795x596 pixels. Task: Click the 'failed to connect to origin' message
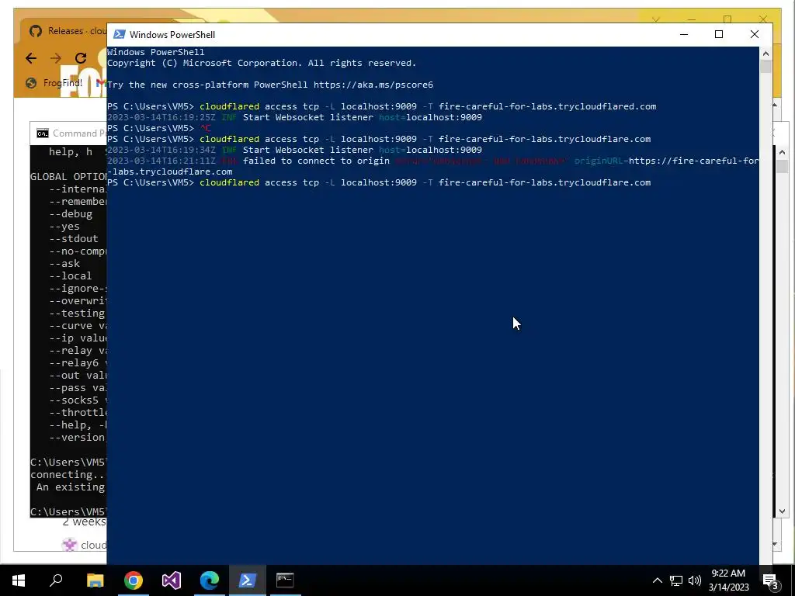click(x=316, y=161)
